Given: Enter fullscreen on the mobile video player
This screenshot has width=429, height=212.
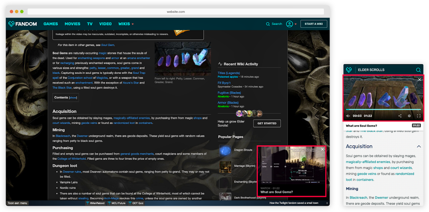Looking at the screenshot, I should pyautogui.click(x=419, y=116).
